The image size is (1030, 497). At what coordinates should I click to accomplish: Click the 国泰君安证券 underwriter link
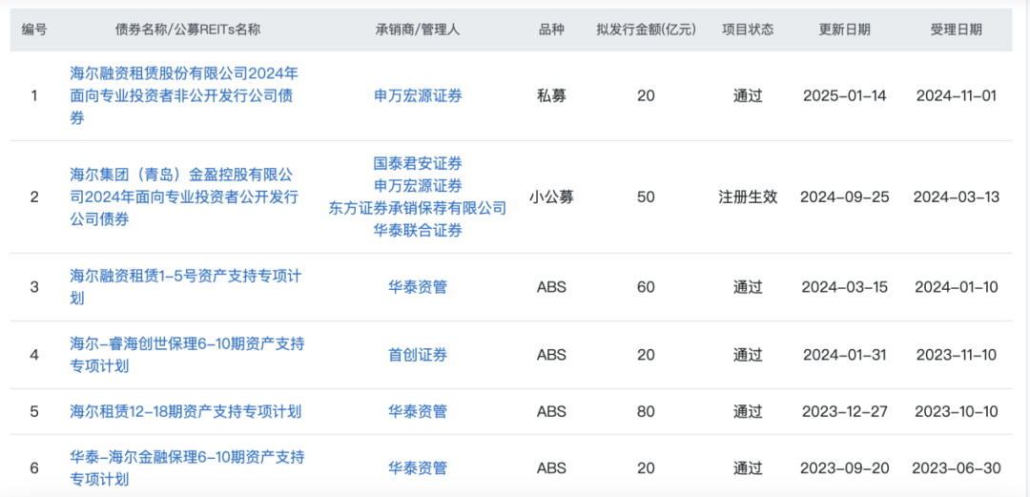pos(418,164)
